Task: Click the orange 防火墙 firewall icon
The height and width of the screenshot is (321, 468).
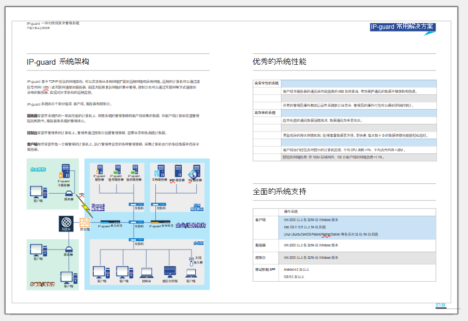Action: tap(85, 223)
